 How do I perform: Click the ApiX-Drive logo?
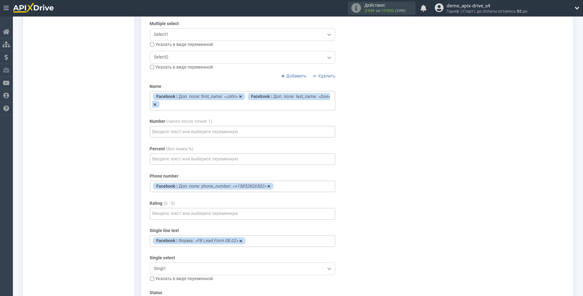tap(33, 8)
